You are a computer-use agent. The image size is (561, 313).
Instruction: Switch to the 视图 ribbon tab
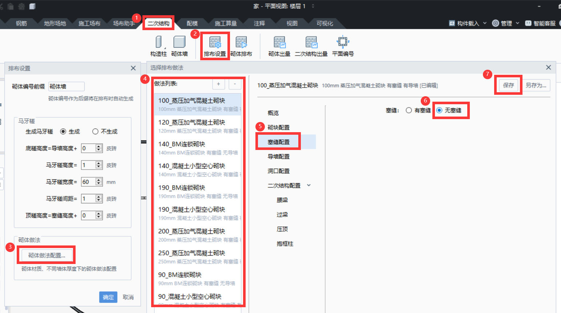[292, 23]
